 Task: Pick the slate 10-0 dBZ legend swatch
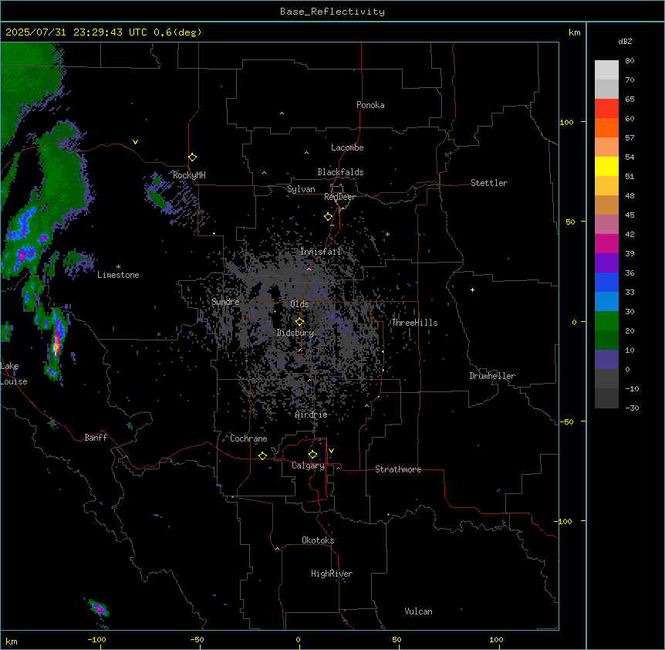coord(606,360)
